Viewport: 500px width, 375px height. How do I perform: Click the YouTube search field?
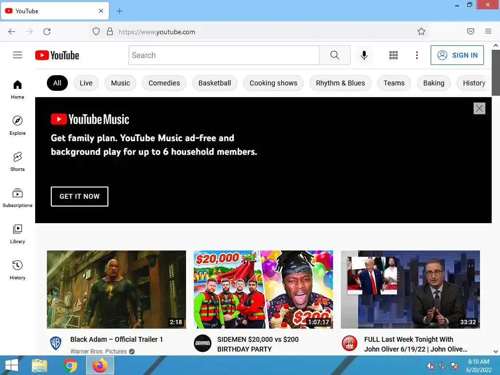[224, 55]
